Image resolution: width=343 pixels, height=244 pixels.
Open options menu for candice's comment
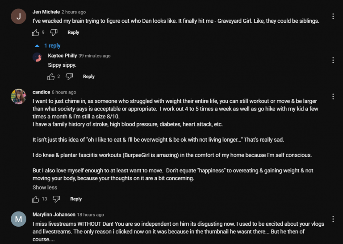coord(333,97)
